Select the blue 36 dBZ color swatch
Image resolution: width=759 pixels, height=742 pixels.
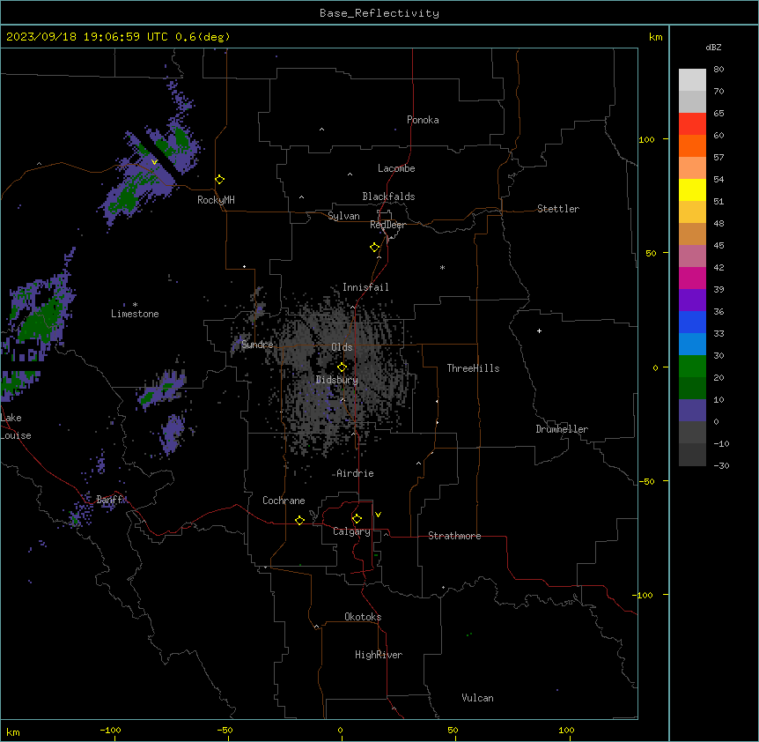coord(692,322)
